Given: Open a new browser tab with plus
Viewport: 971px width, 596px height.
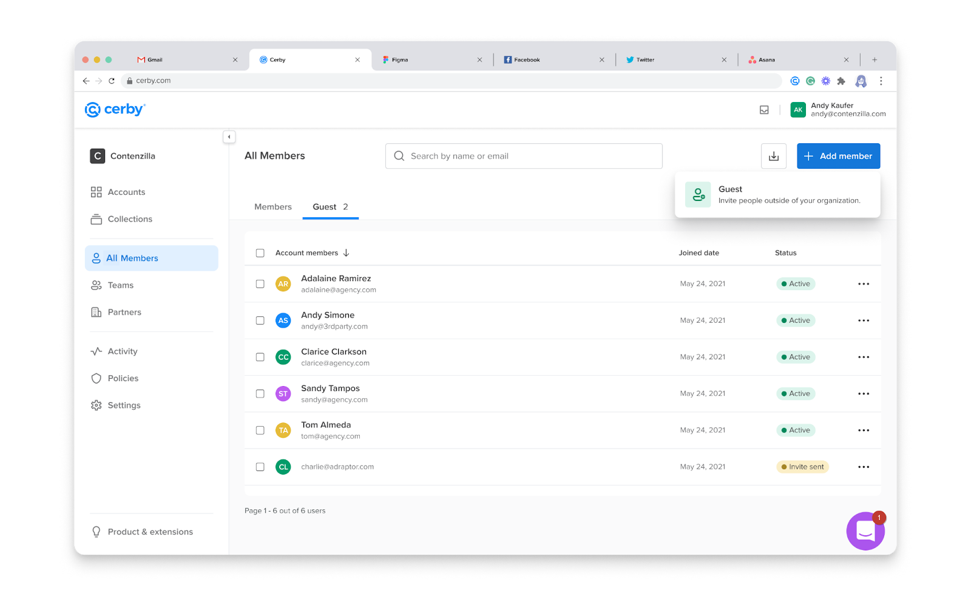Looking at the screenshot, I should (x=875, y=59).
